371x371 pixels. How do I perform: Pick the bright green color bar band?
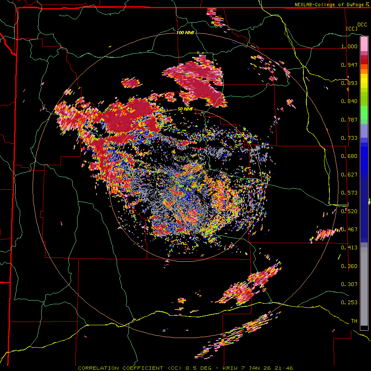click(x=364, y=113)
